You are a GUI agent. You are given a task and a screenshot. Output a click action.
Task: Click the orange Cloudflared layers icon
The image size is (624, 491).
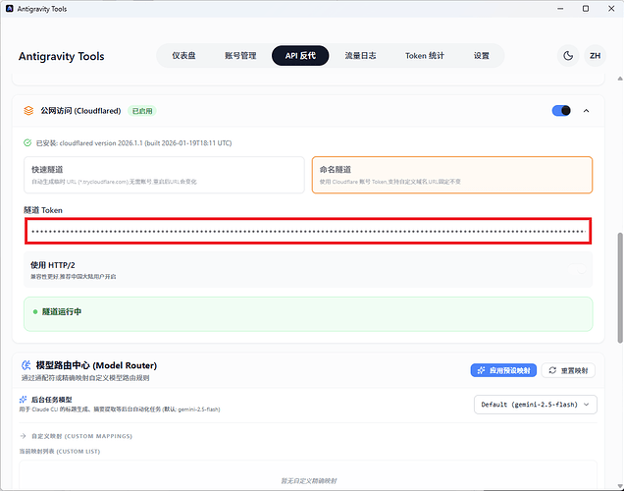click(28, 111)
